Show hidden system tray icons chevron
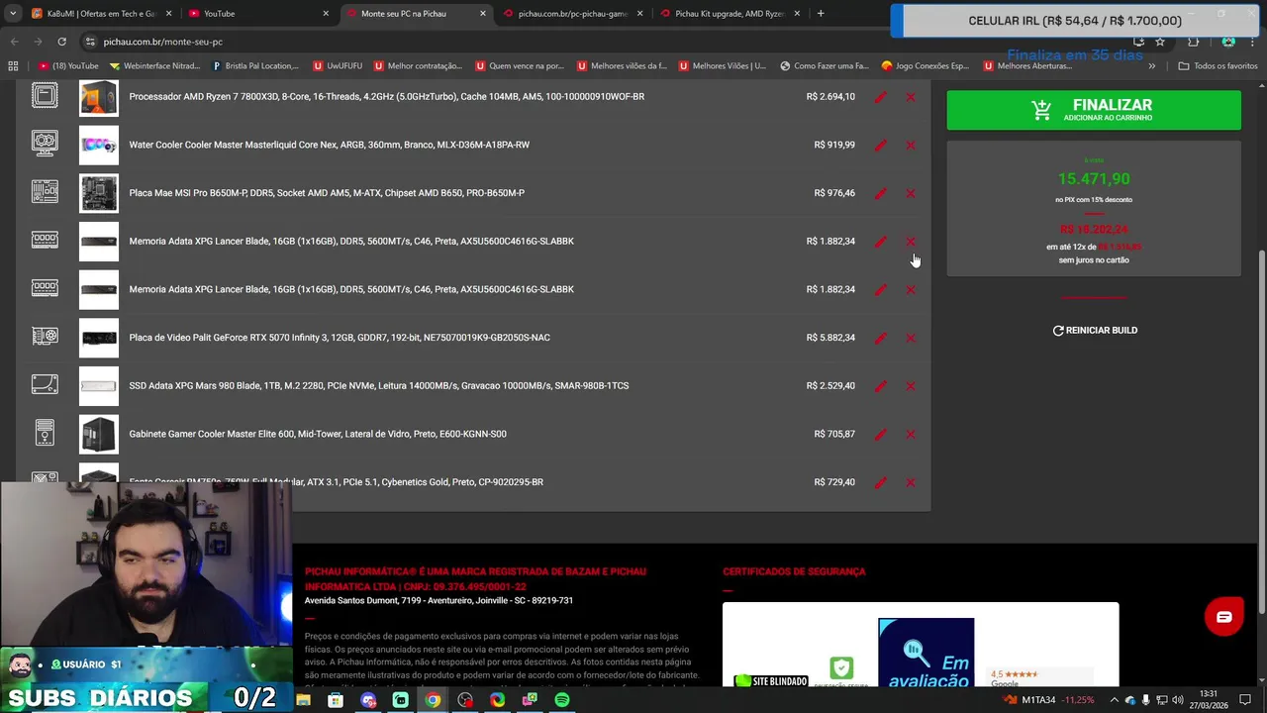The width and height of the screenshot is (1267, 713). click(x=1114, y=700)
